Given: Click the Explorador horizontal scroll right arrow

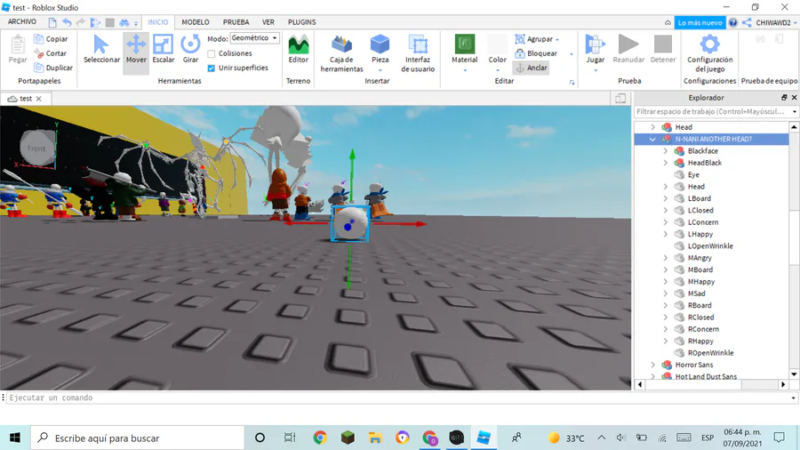Looking at the screenshot, I should (x=783, y=385).
